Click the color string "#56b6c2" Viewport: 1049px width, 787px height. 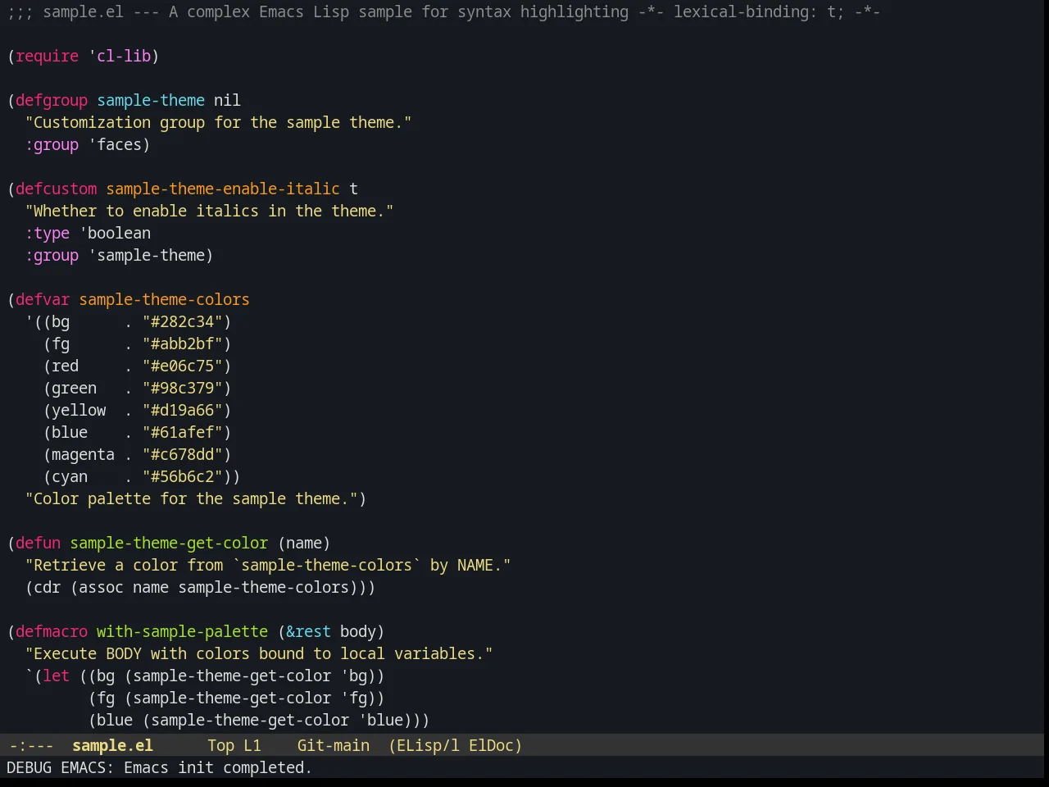[x=182, y=476]
